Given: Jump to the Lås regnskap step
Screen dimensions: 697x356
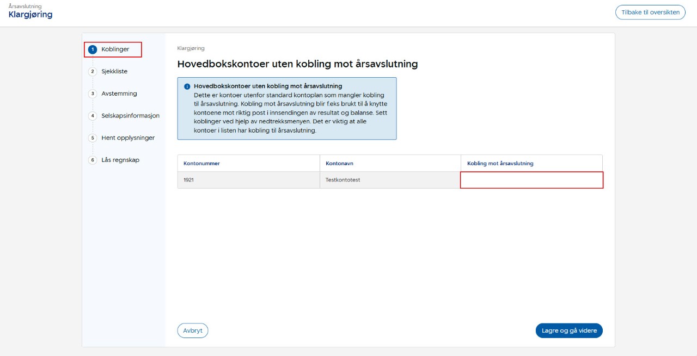Looking at the screenshot, I should 120,160.
